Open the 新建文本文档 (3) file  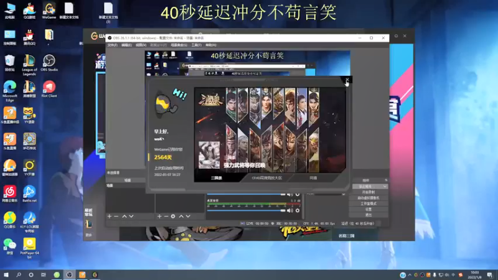[108, 12]
